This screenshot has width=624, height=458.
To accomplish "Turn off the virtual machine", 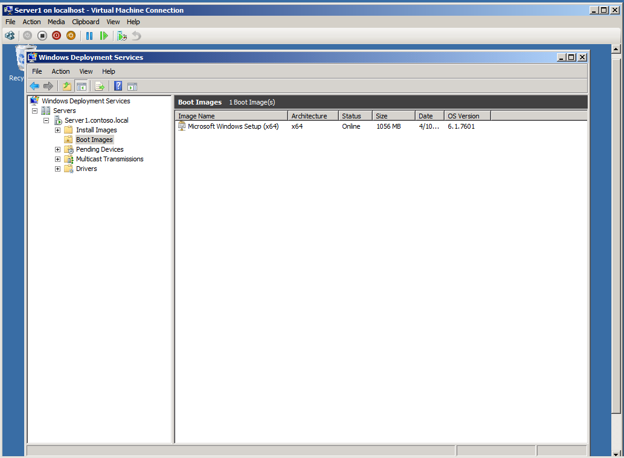I will [x=42, y=36].
